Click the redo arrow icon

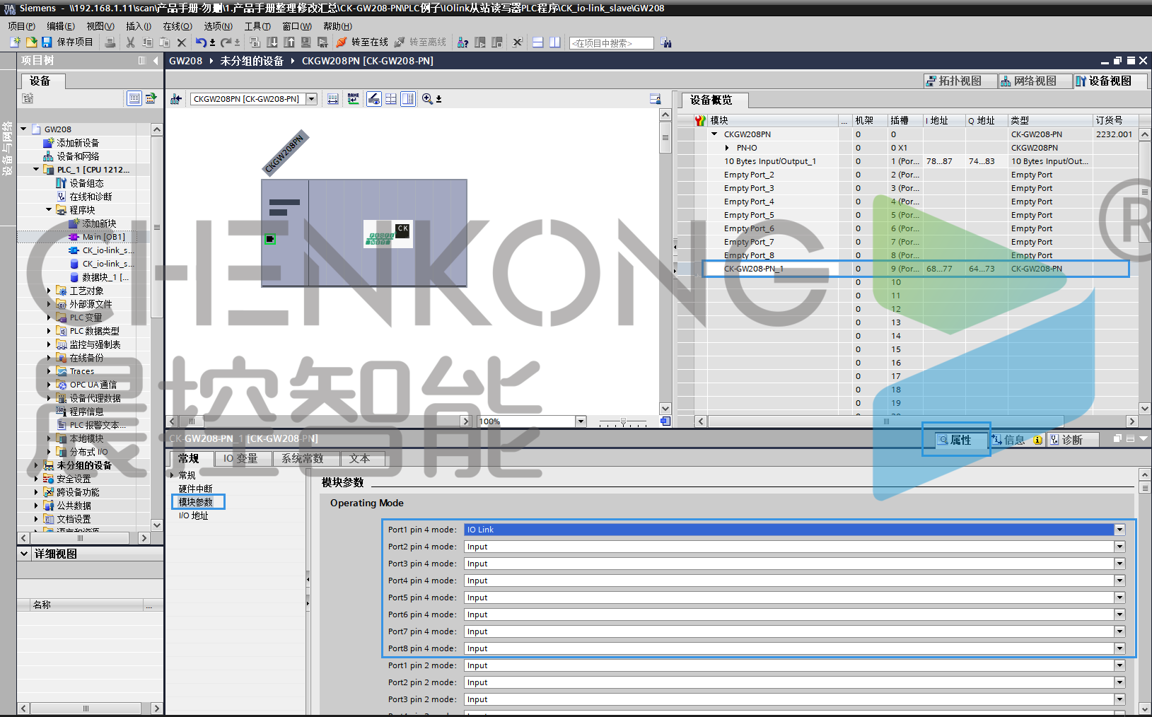coord(226,42)
